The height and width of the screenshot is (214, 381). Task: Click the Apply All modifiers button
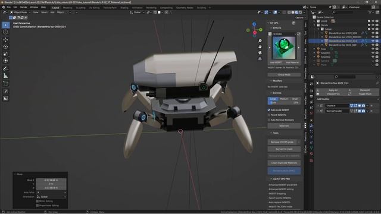tap(333, 90)
